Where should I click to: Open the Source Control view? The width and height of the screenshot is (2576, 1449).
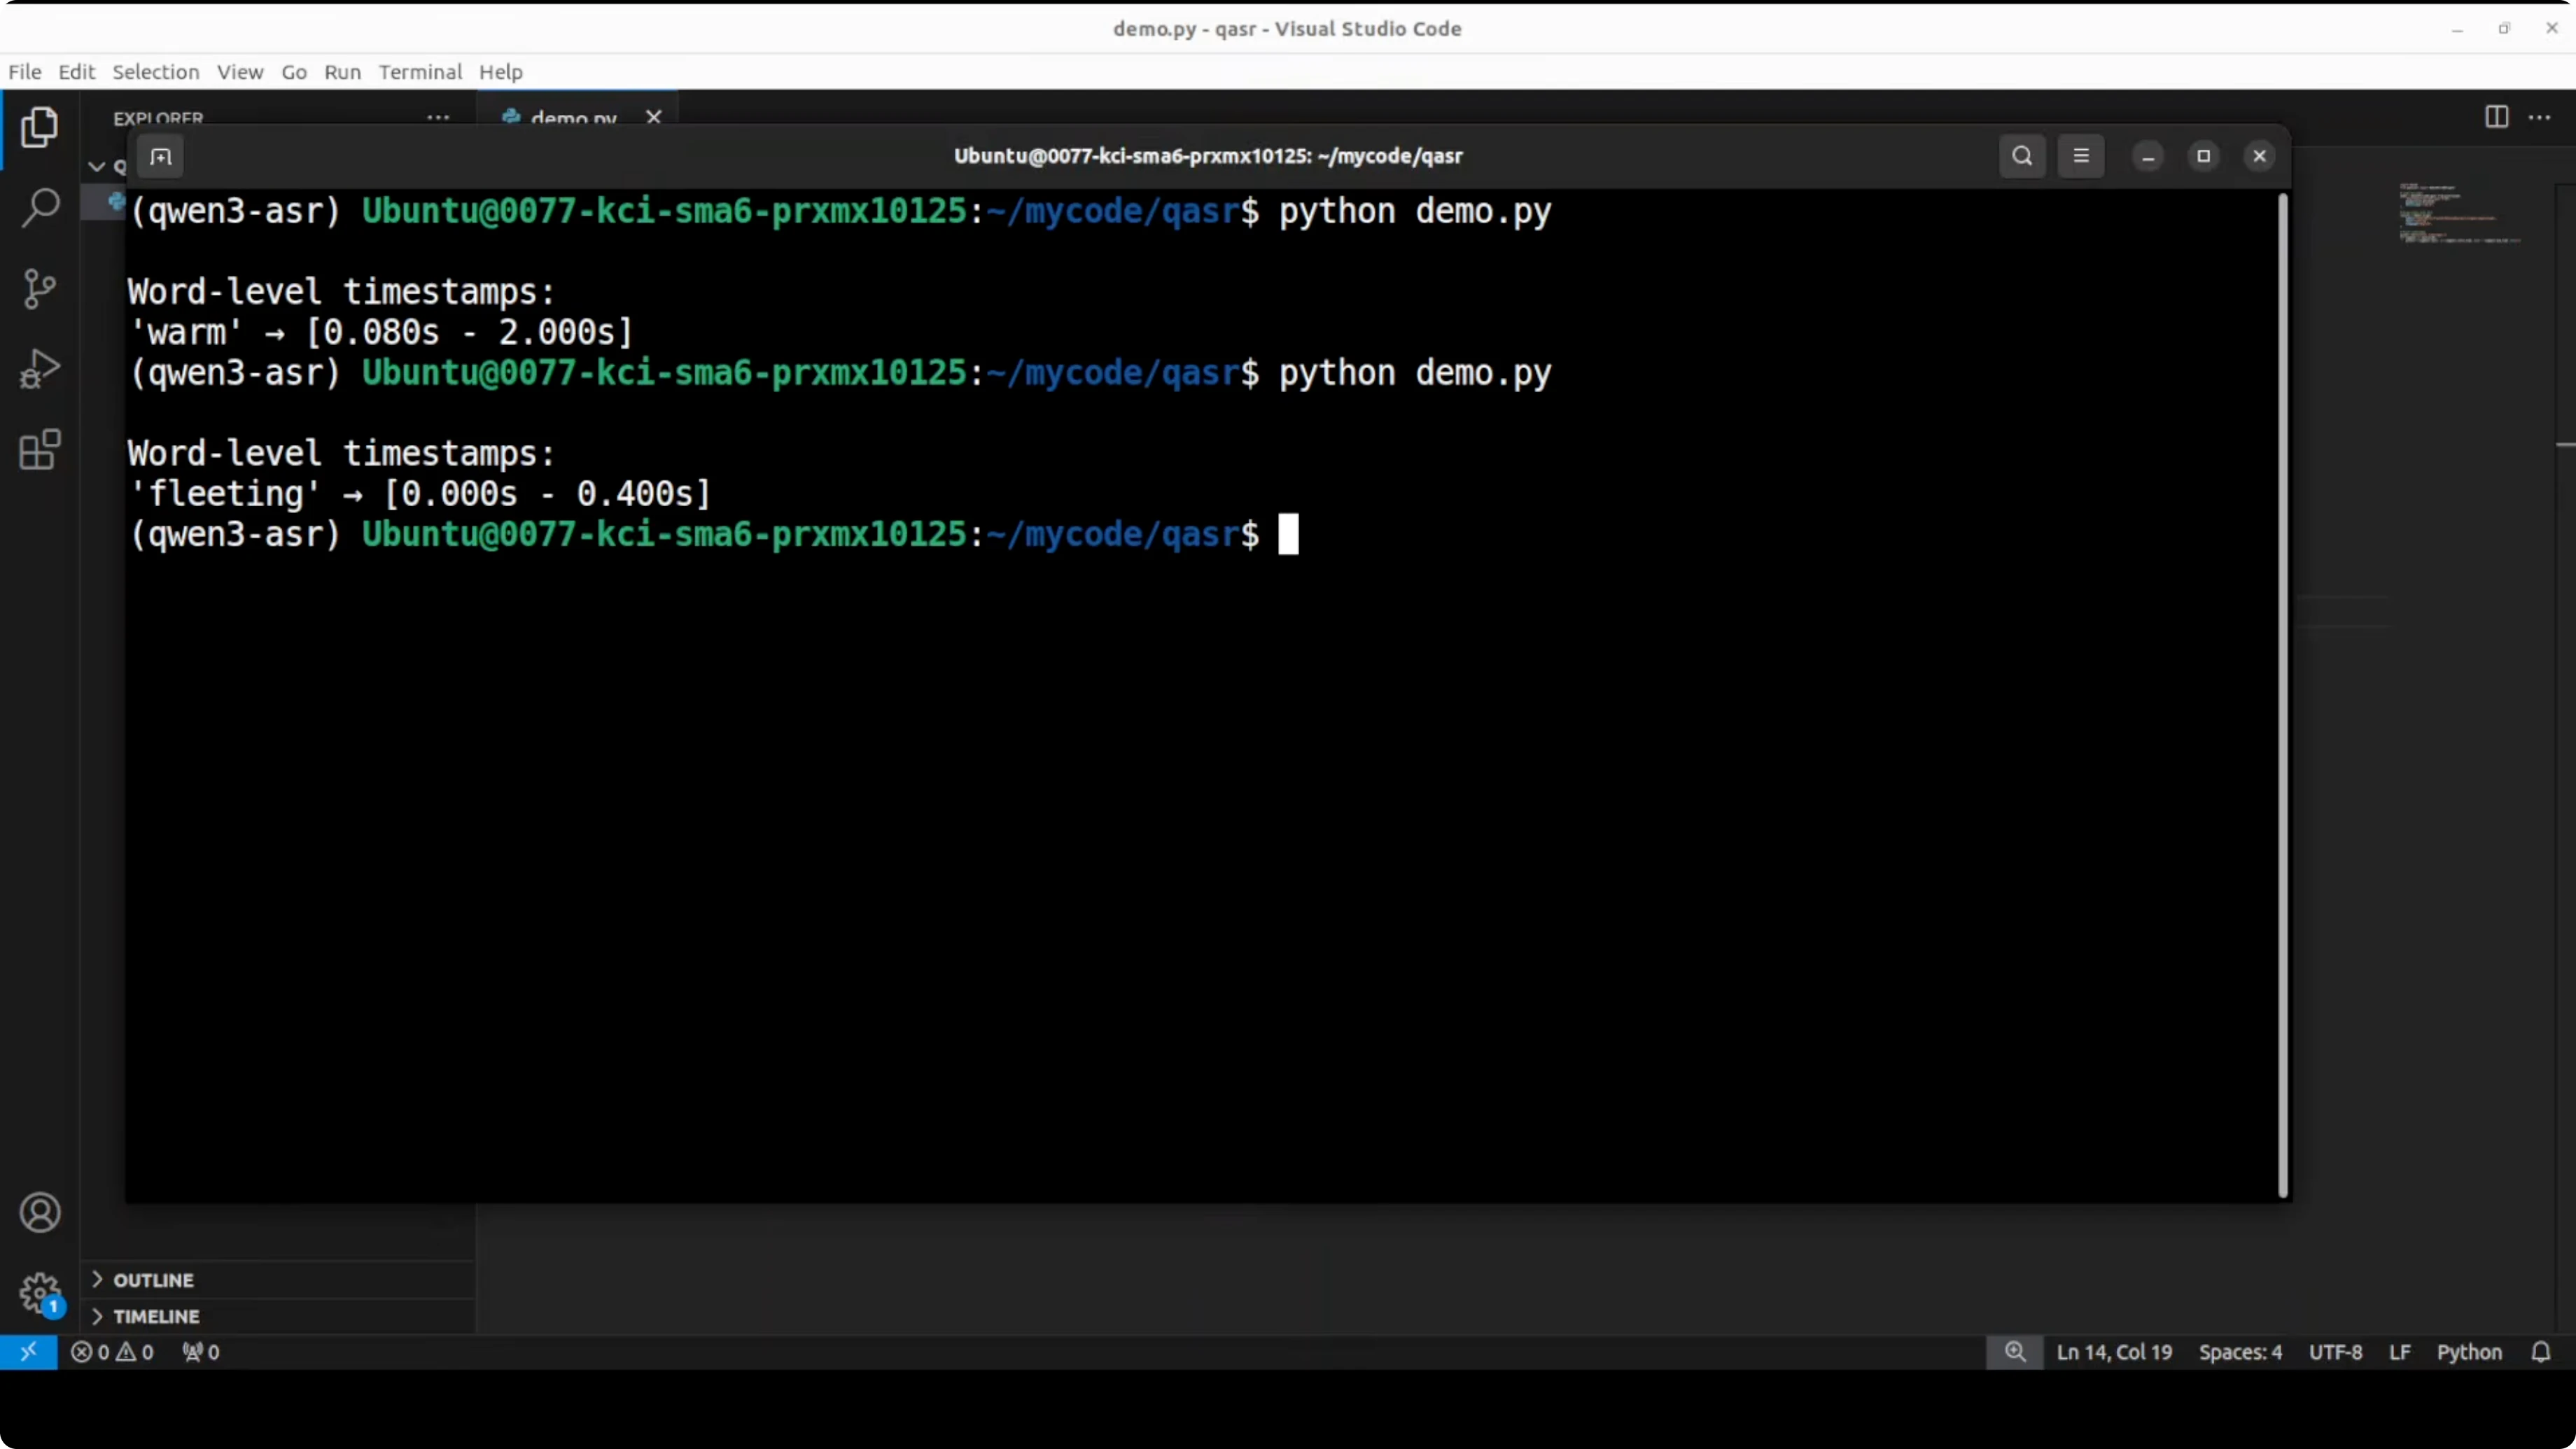click(39, 289)
